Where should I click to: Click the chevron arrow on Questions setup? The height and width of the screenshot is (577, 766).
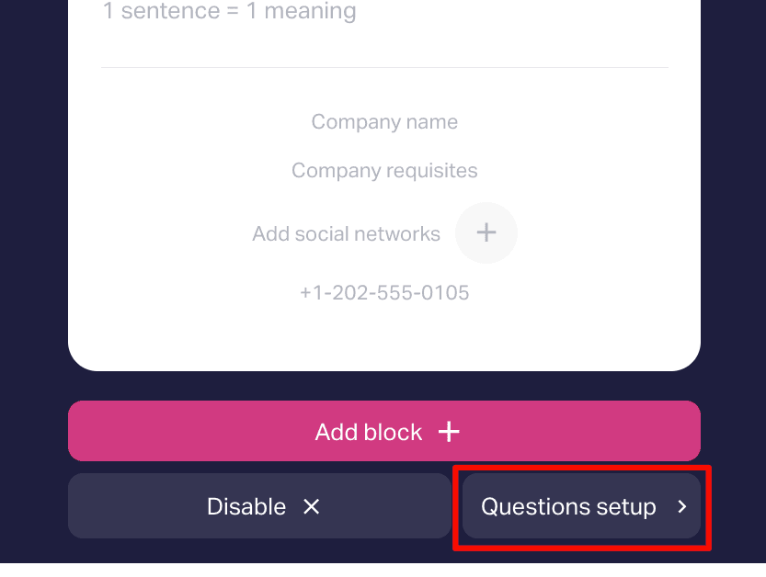pos(682,506)
